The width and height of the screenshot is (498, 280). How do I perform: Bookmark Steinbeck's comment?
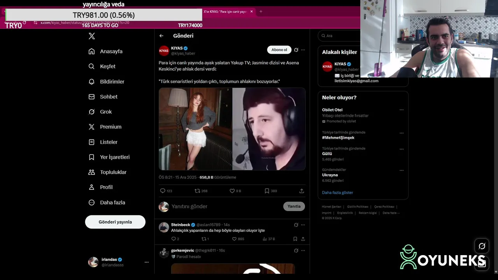(x=295, y=239)
